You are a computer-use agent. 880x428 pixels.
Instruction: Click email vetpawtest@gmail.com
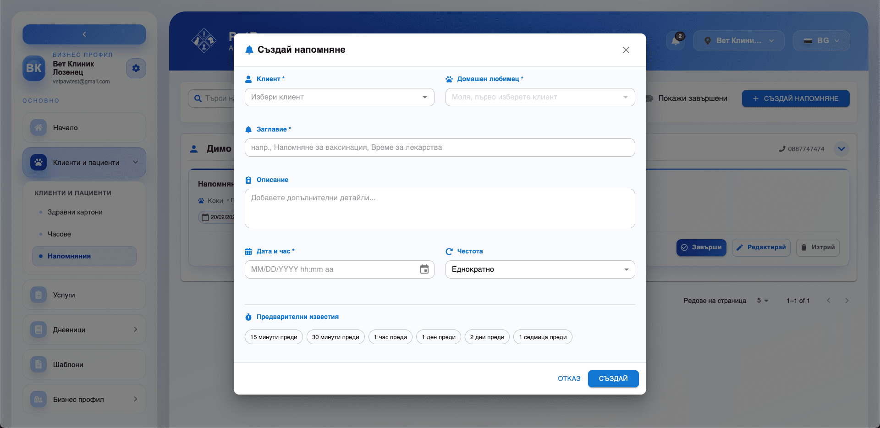tap(81, 82)
